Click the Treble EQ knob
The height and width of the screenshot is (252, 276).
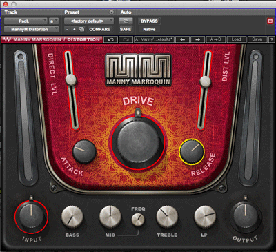(x=167, y=217)
